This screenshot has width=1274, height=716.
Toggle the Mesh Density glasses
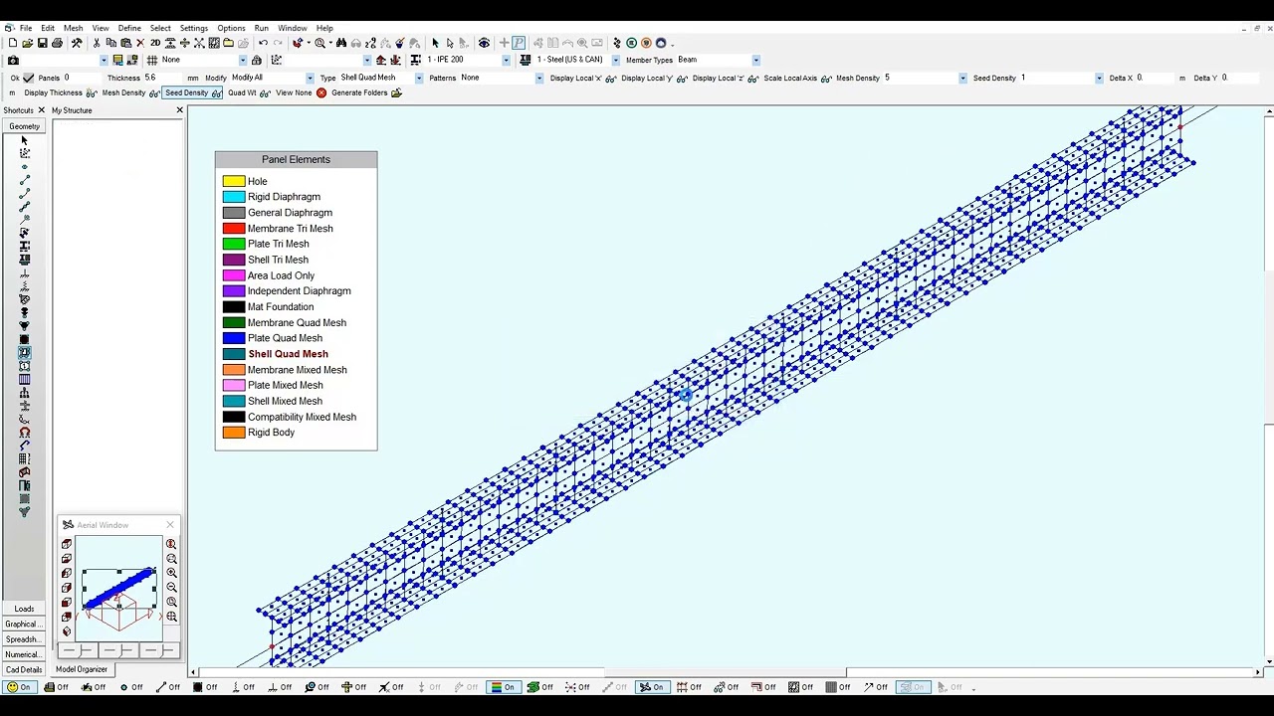[154, 92]
